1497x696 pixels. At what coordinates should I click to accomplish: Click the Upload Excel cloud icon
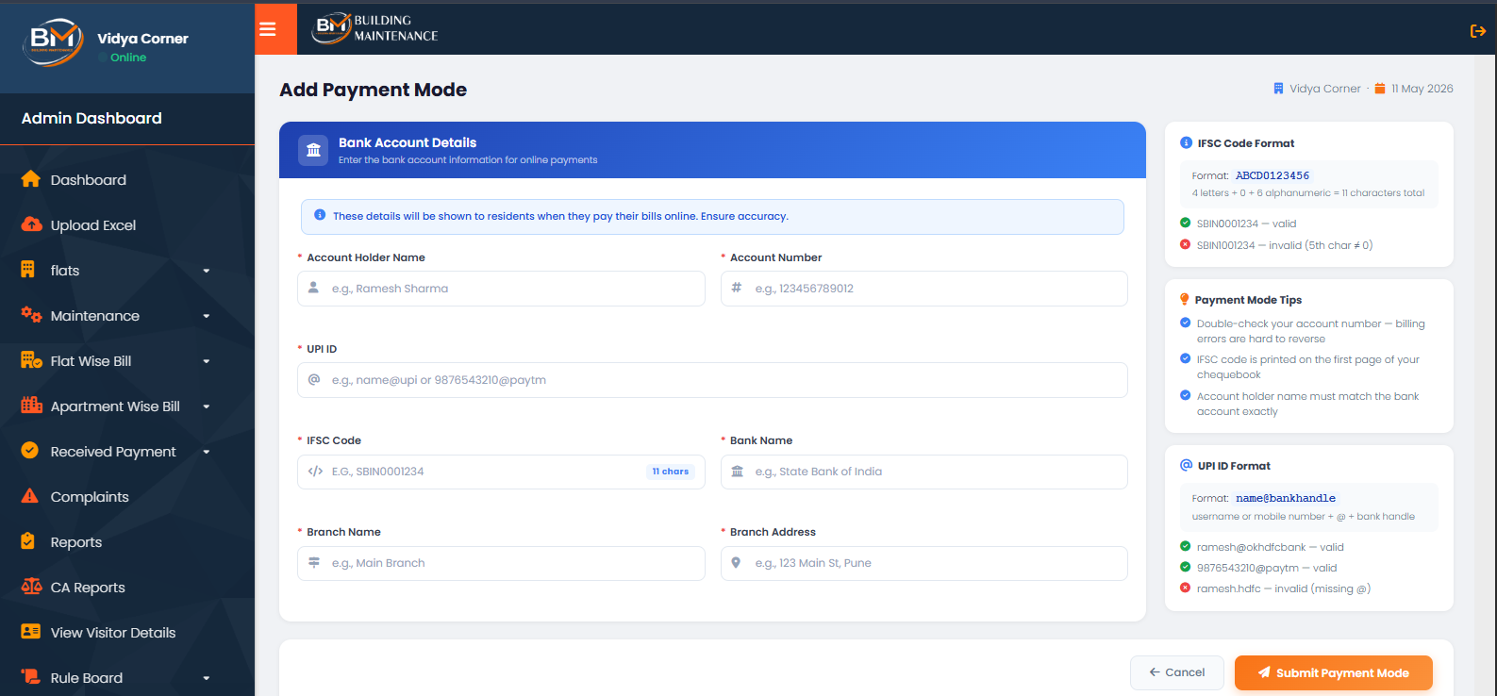point(31,224)
